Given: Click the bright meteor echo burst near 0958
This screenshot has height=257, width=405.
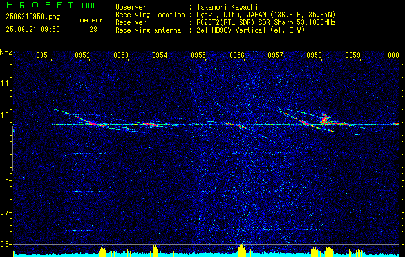Looking at the screenshot, I should point(325,120).
